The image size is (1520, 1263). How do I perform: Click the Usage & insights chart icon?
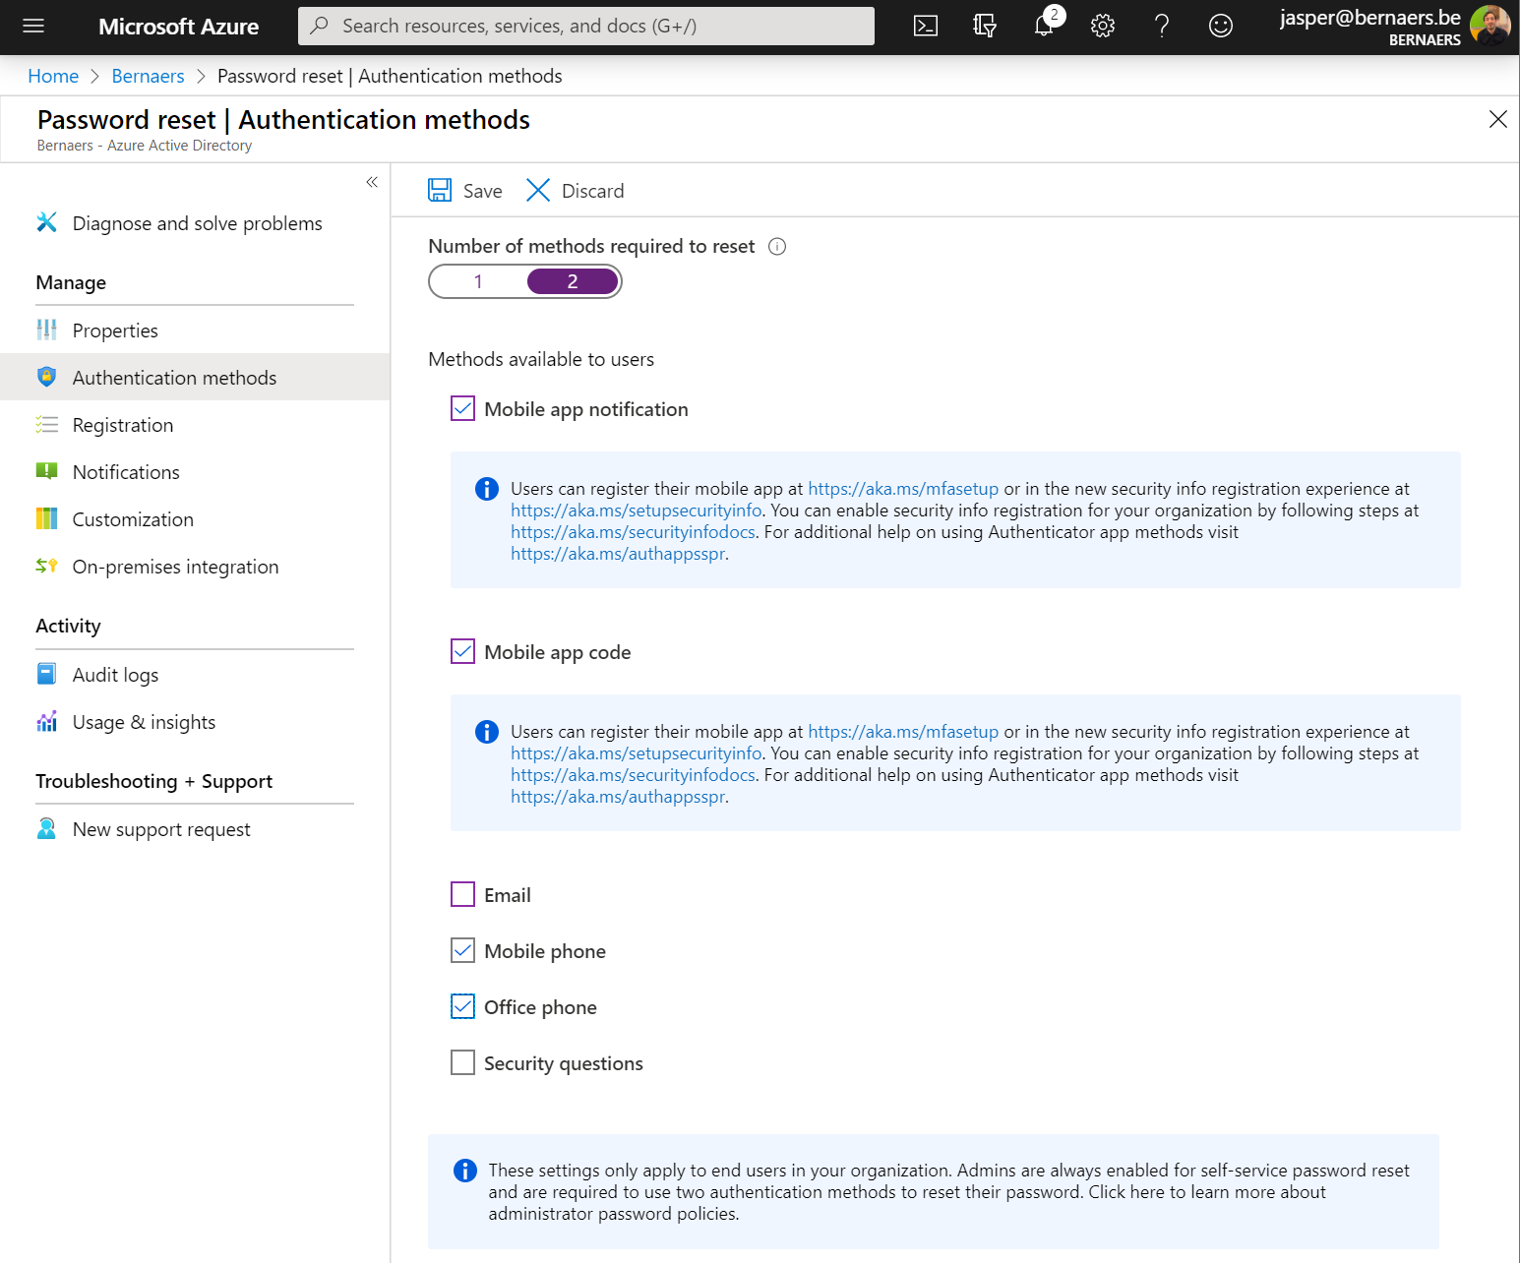click(x=46, y=721)
